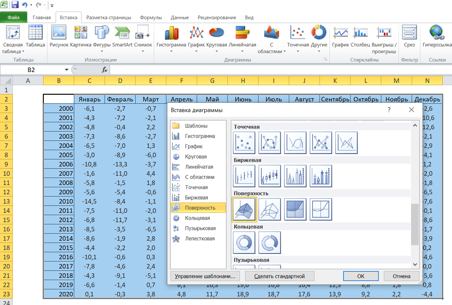
Task: Click the Undo arrow icon
Action: tap(24, 5)
